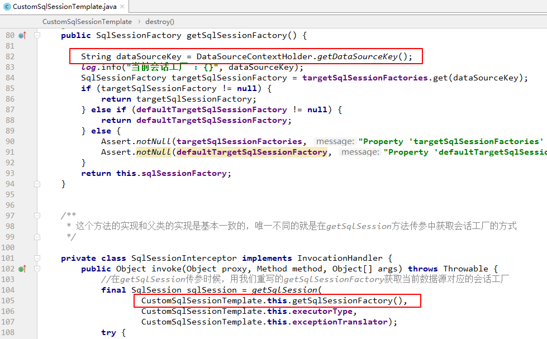This screenshot has width=547, height=339.
Task: Click line number 85 in the gutter
Action: (x=9, y=88)
